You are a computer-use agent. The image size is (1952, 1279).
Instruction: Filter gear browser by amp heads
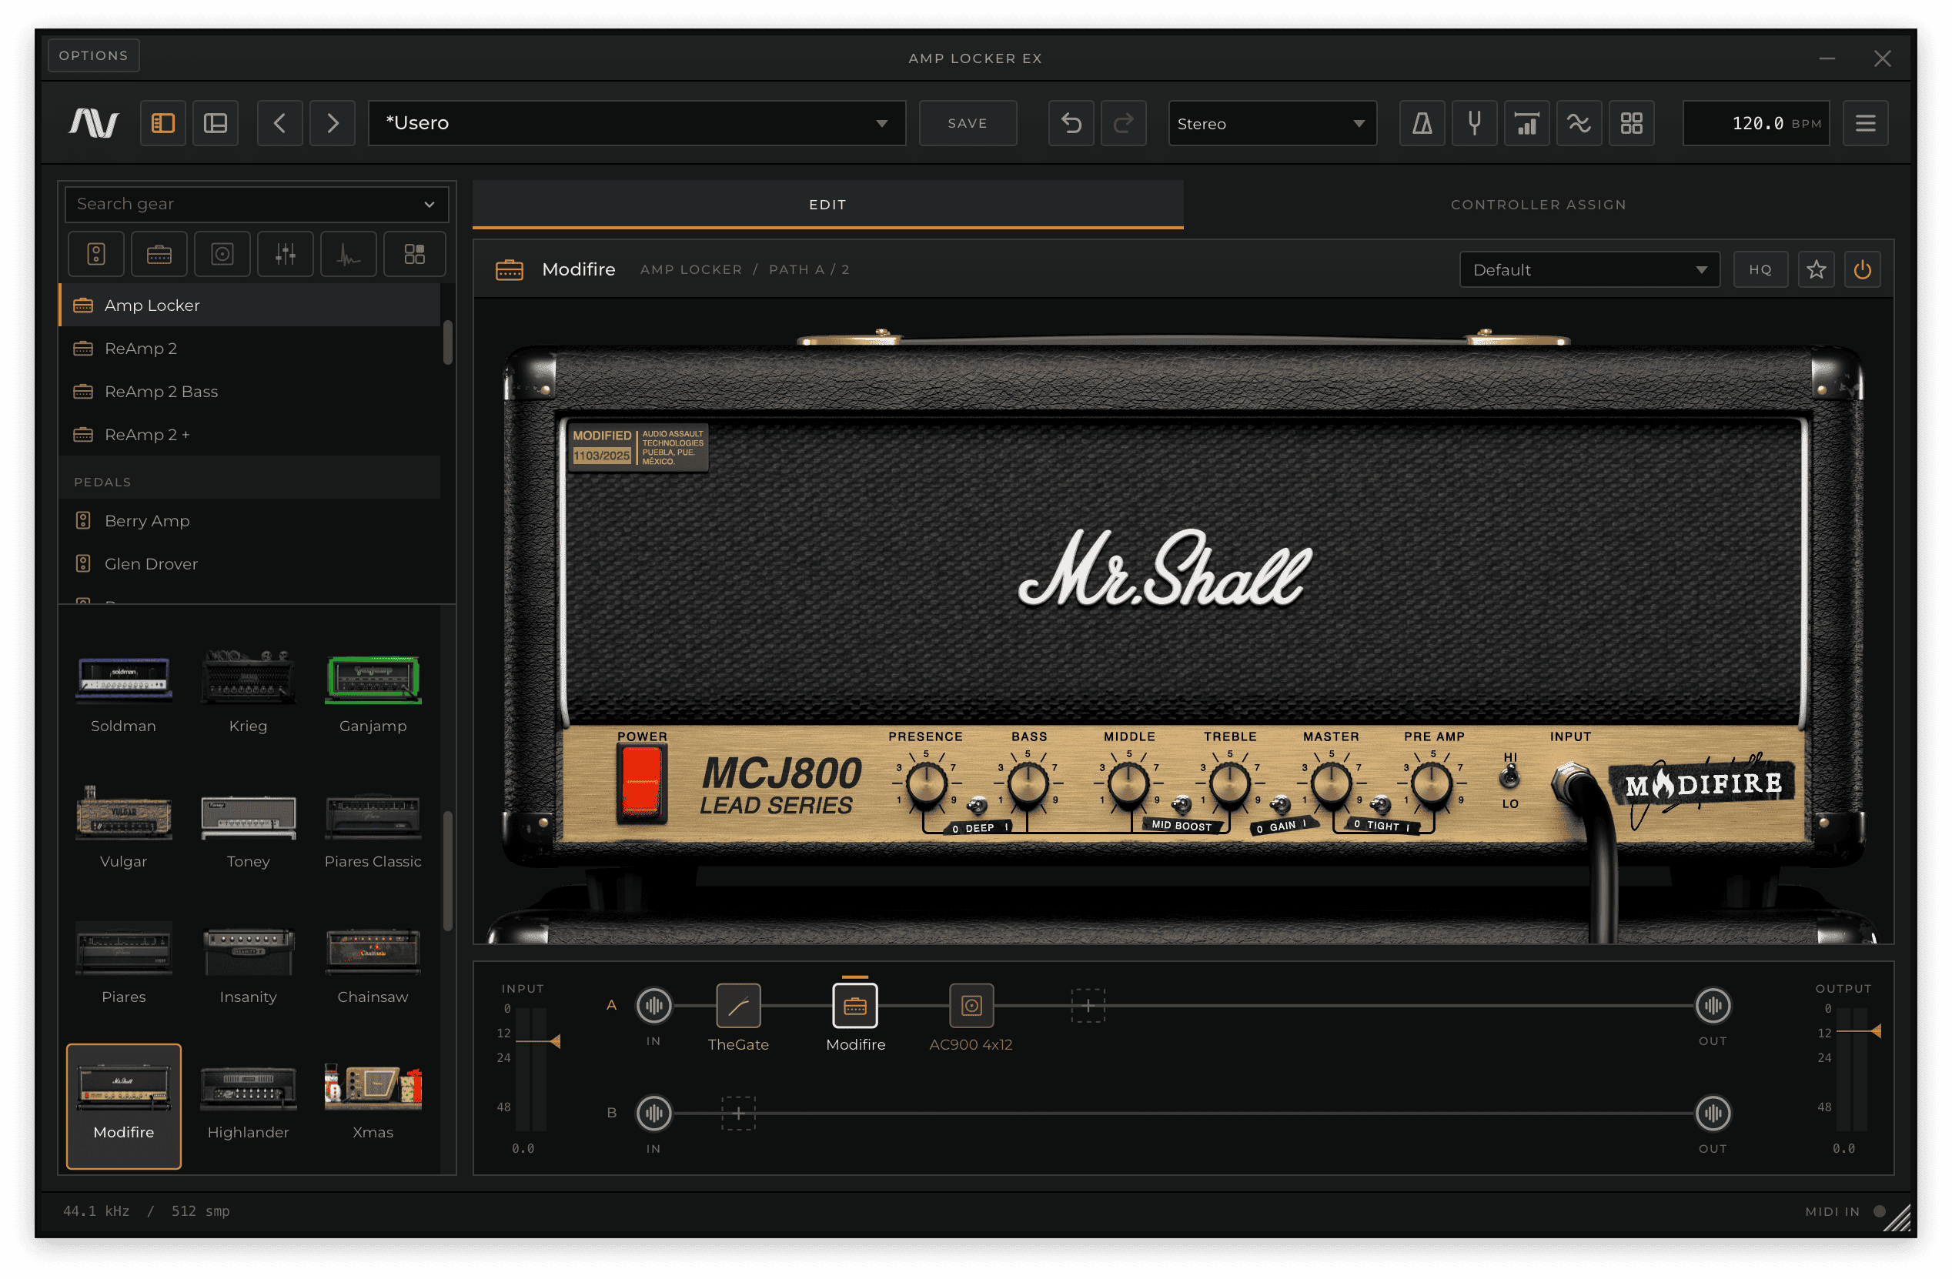pyautogui.click(x=159, y=254)
